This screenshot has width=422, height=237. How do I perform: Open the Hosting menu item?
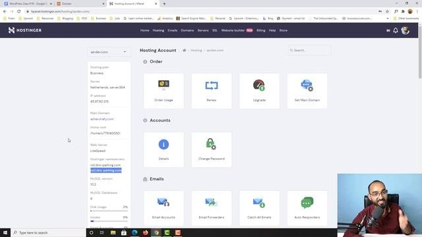[158, 30]
